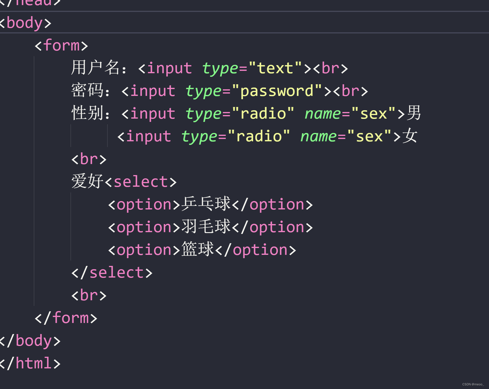Viewport: 489px width, 389px height.
Task: Click the first <br> tag below the radio inputs
Action: tap(89, 159)
